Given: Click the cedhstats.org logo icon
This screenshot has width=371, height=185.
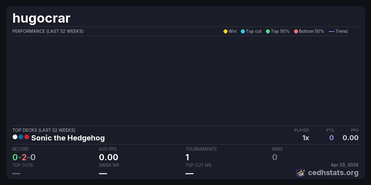Looking at the screenshot, I should click(301, 173).
